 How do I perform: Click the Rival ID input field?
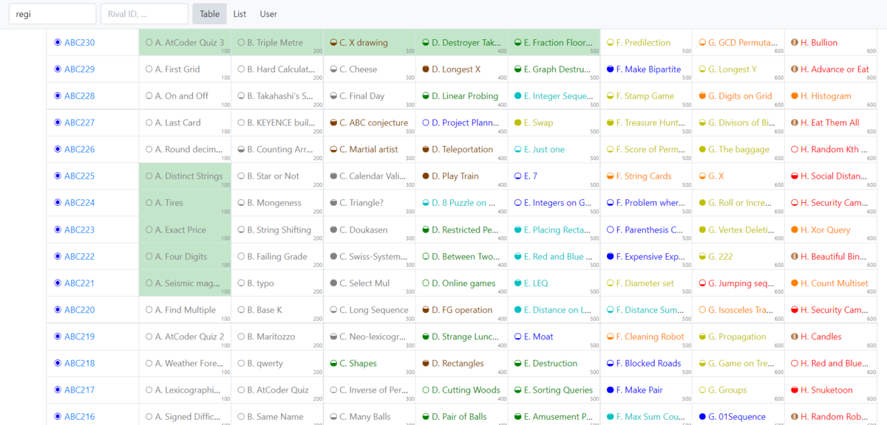144,14
